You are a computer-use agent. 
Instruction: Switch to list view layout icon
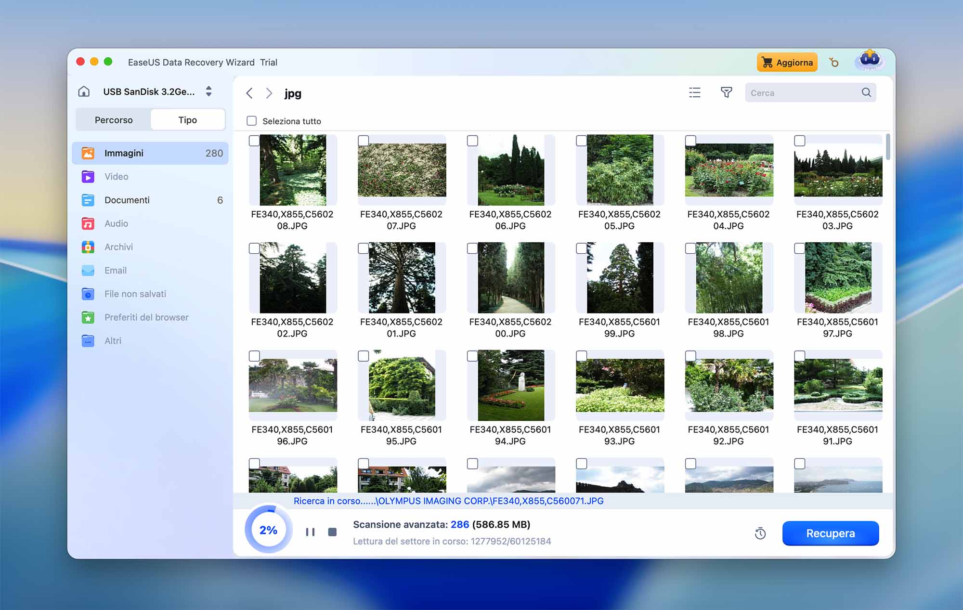click(x=694, y=92)
